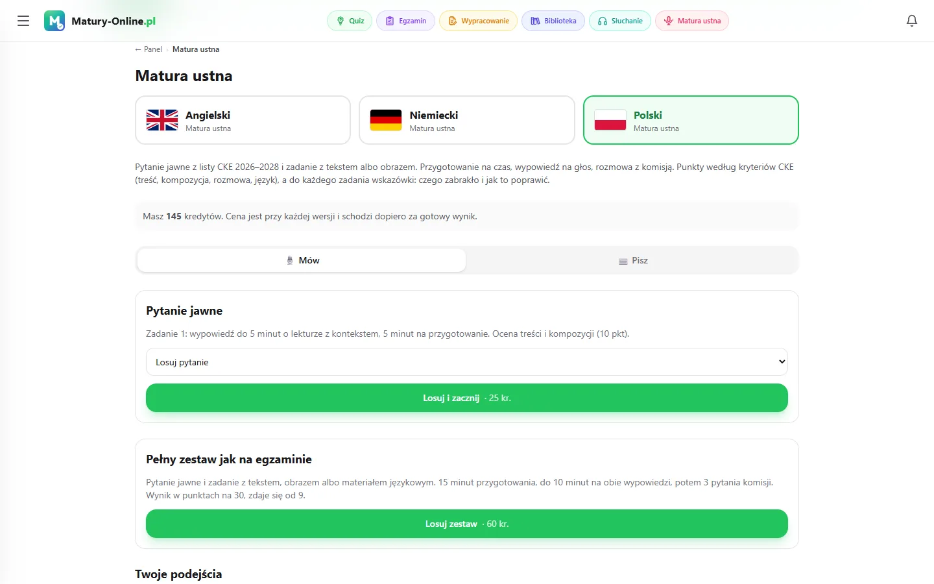The height and width of the screenshot is (584, 934).
Task: Click the Matury-Online.pl logo
Action: pyautogui.click(x=100, y=21)
